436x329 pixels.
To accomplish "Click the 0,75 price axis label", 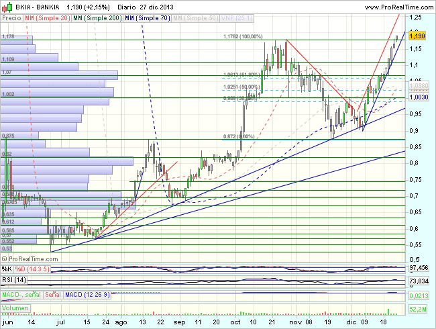I will (x=415, y=180).
